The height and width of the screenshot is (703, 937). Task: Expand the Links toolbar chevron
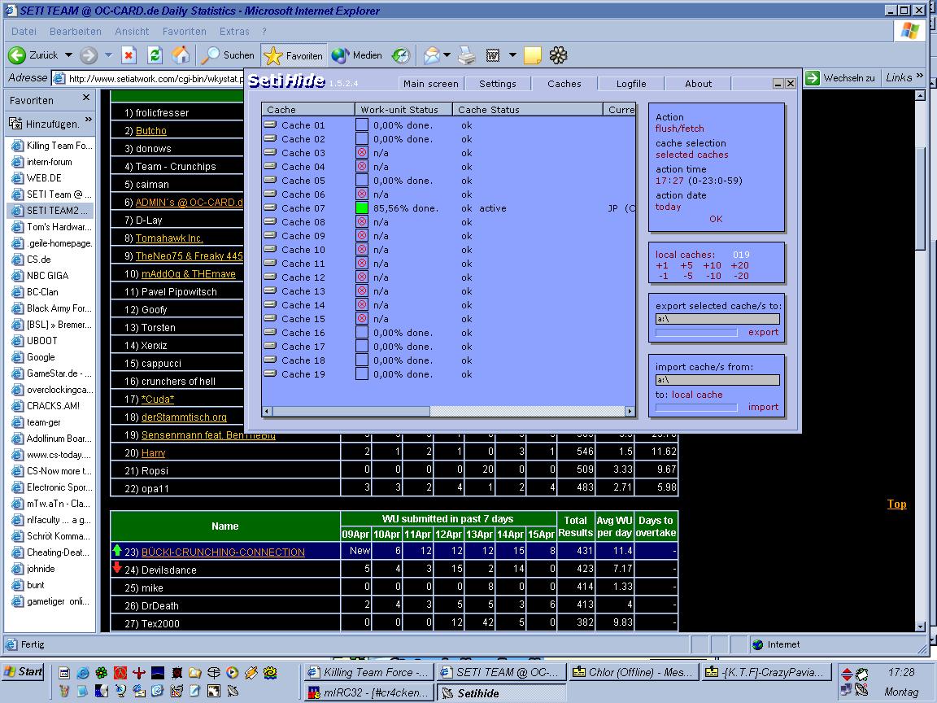pos(920,76)
